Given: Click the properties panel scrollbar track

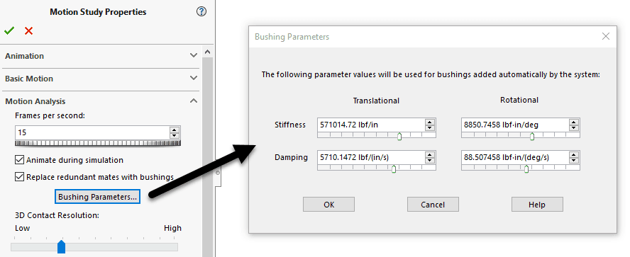Looking at the screenshot, I should [x=207, y=157].
